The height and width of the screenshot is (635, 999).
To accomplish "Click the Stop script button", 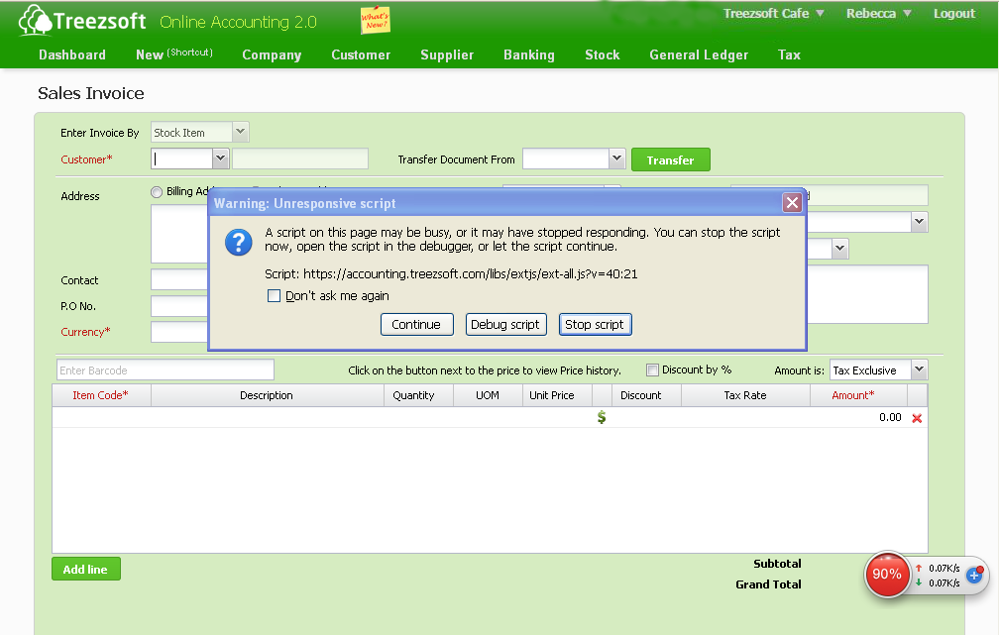I will pos(595,324).
